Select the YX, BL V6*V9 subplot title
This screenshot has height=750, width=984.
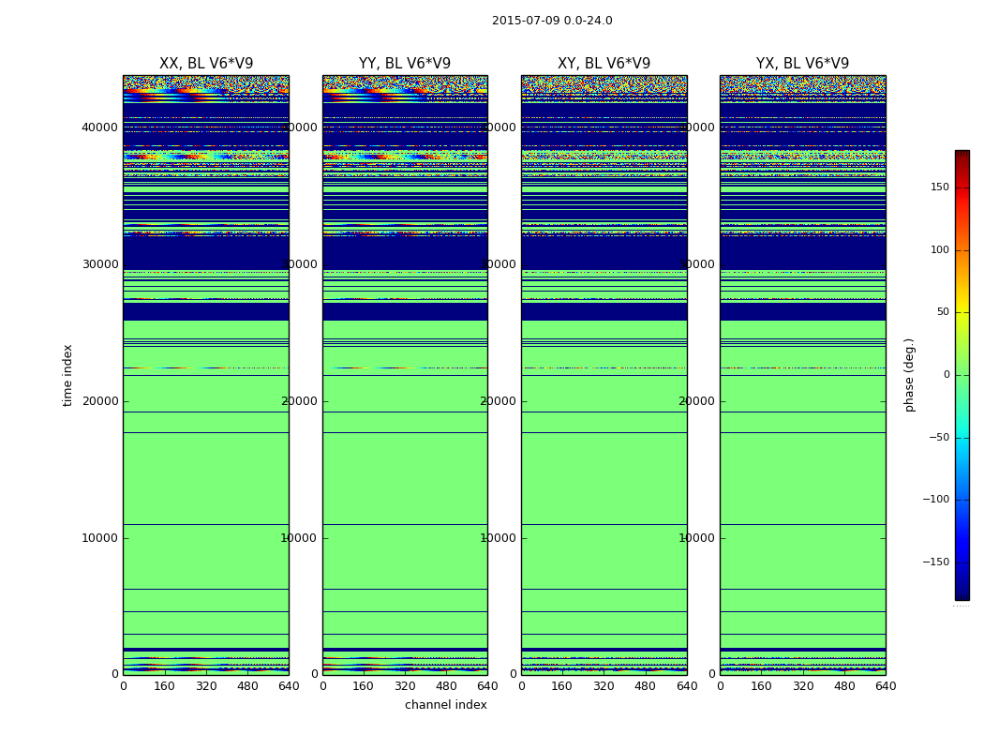pos(802,64)
